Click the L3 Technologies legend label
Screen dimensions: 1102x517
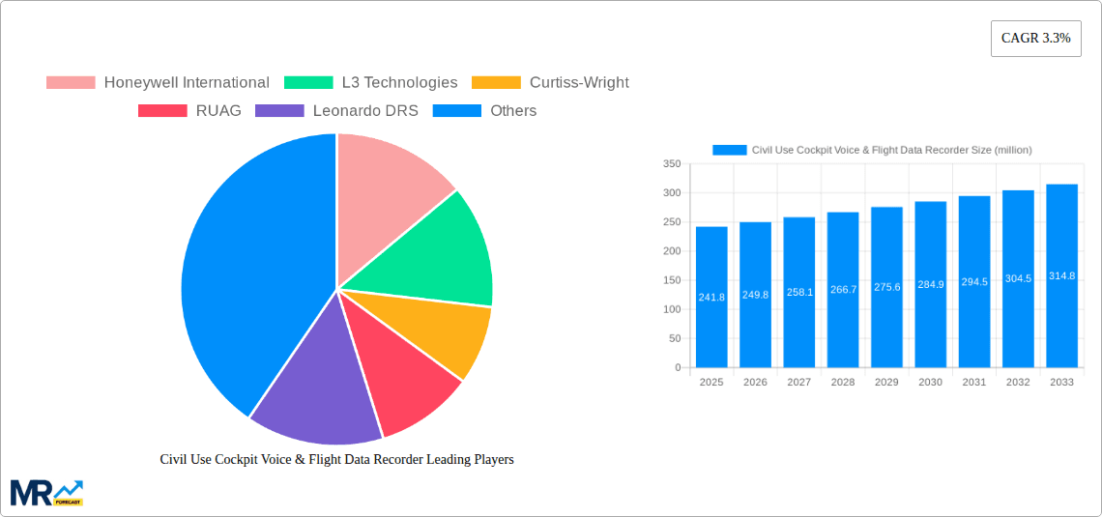pos(399,82)
